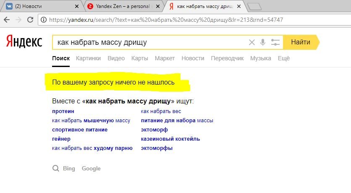Click питание для набора массы suggestion
351x193 pixels.
(x=177, y=121)
